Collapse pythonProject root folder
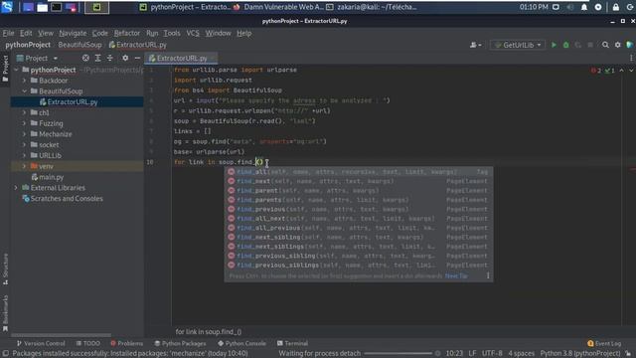The width and height of the screenshot is (636, 358). click(x=16, y=70)
